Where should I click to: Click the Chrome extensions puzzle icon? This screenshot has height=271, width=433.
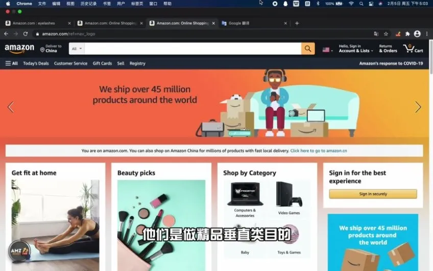click(x=407, y=34)
